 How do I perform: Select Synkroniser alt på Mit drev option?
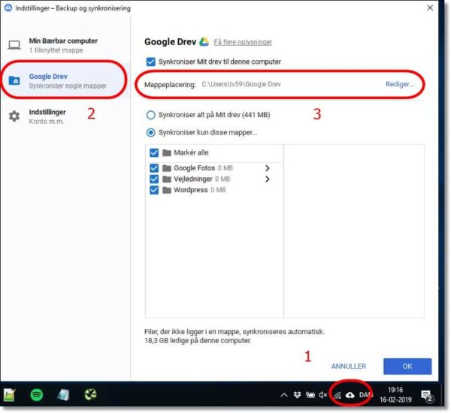click(x=150, y=115)
